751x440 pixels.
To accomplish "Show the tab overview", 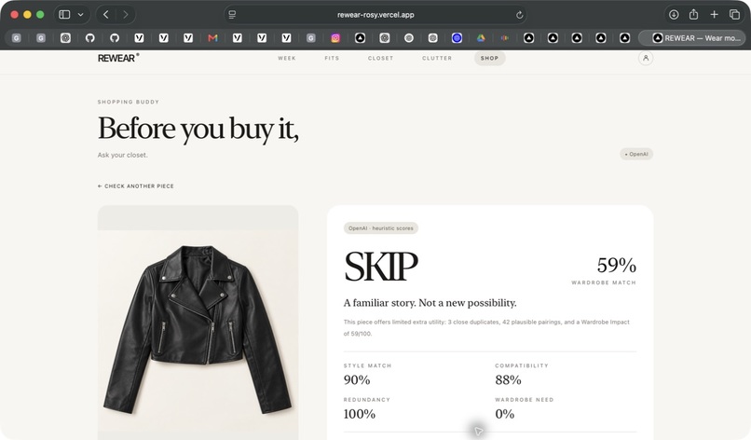I will (735, 14).
